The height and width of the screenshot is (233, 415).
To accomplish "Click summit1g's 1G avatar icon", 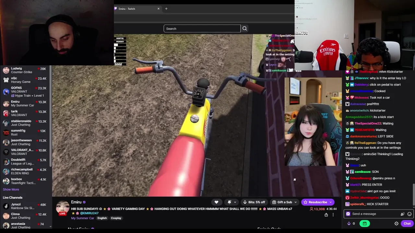I will pos(6,133).
